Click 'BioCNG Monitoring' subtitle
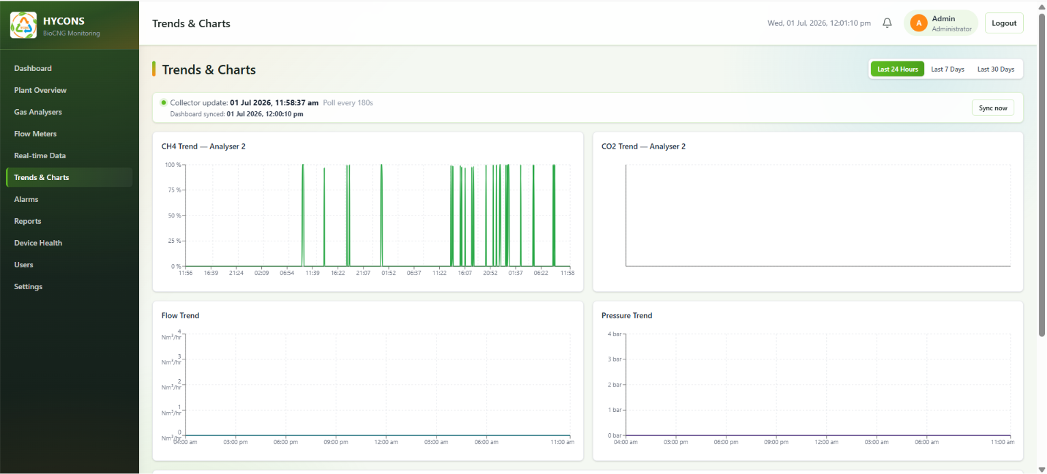The image size is (1047, 474). tap(72, 33)
